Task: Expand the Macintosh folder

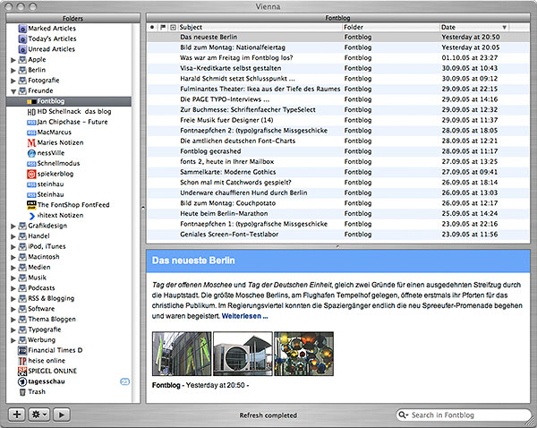Action: pyautogui.click(x=13, y=257)
